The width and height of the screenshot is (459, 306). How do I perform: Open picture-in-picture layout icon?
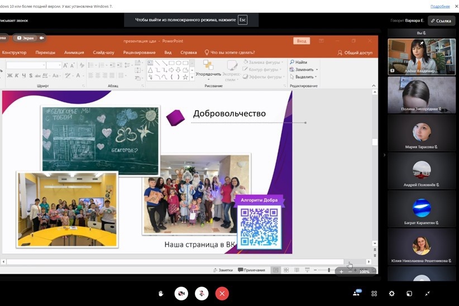pos(409,293)
